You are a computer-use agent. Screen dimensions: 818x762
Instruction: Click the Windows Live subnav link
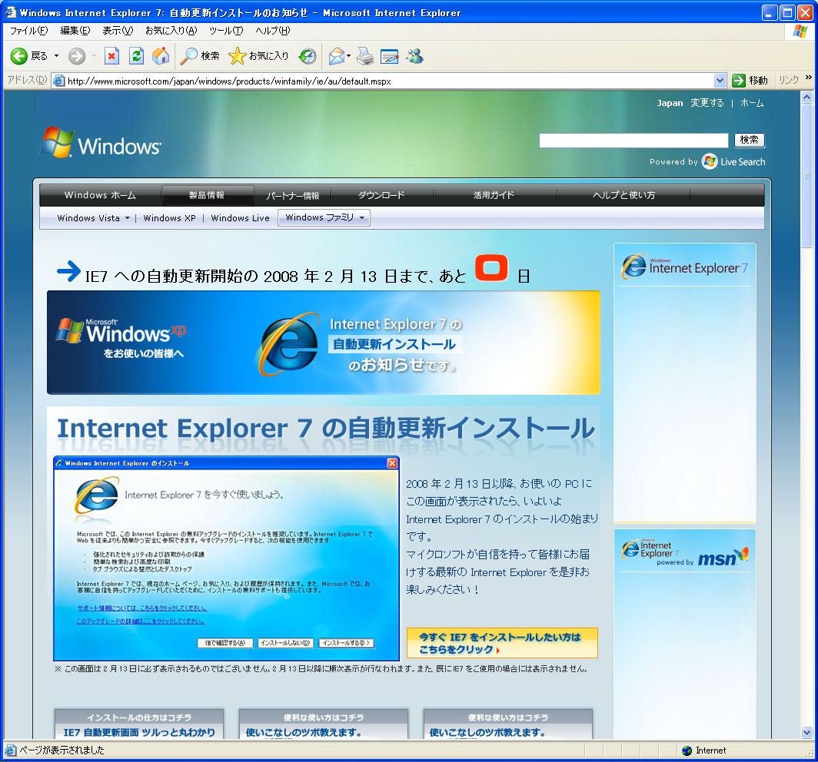[240, 218]
